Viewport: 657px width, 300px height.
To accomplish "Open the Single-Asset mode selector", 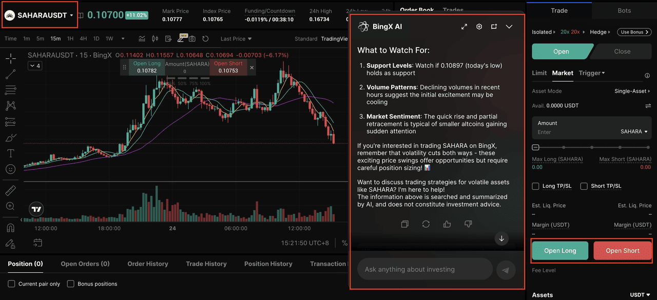I will click(x=633, y=91).
